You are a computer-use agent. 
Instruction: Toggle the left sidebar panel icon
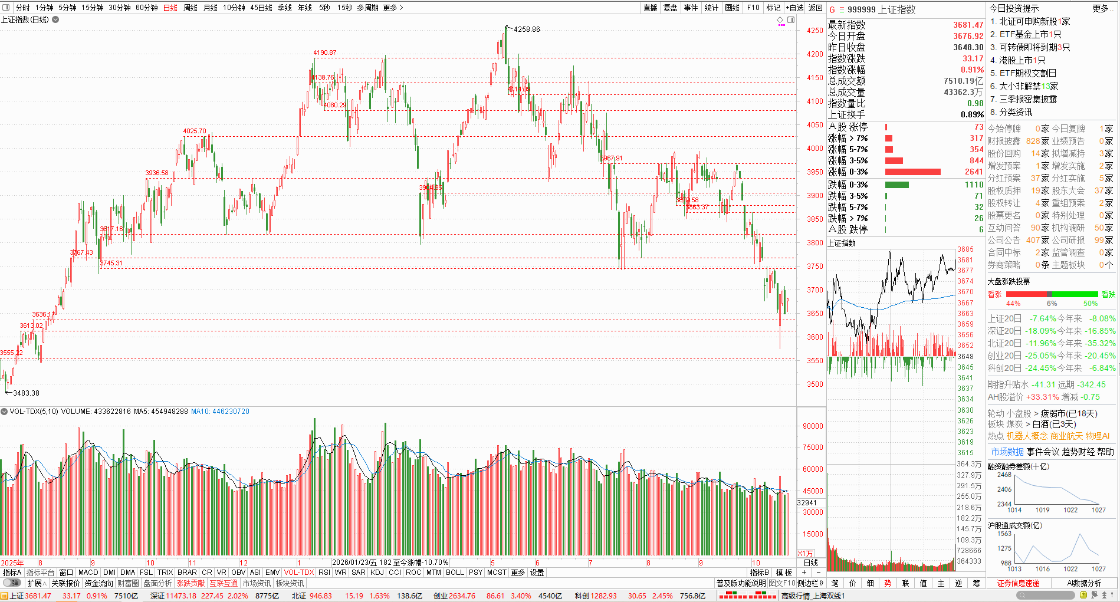(x=6, y=8)
